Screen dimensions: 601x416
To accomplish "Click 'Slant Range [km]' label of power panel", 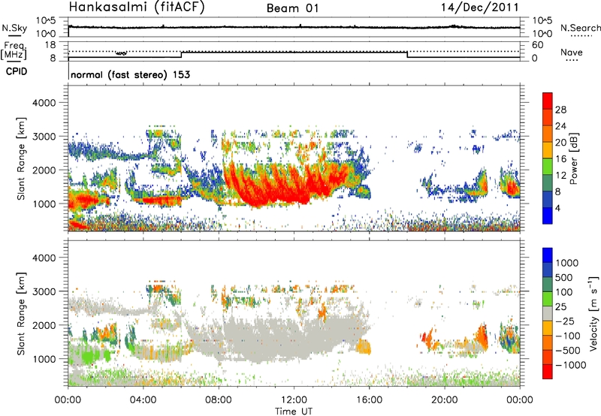I will [x=21, y=158].
